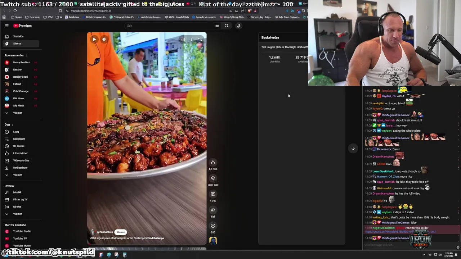Open the Destiny channel subscription
Screen dimensions: 461x259
[x=20, y=70]
